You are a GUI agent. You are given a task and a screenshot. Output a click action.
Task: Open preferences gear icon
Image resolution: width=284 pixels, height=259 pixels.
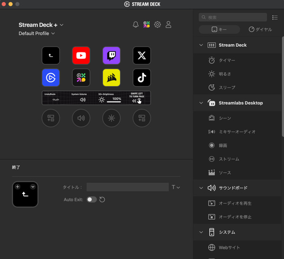pos(158,25)
